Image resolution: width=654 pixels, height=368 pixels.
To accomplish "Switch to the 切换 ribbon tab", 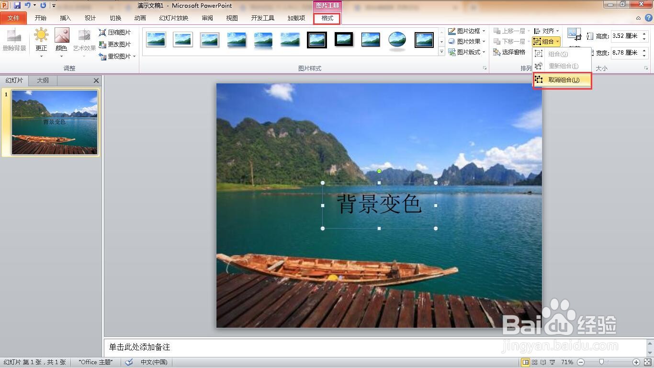I will (115, 18).
